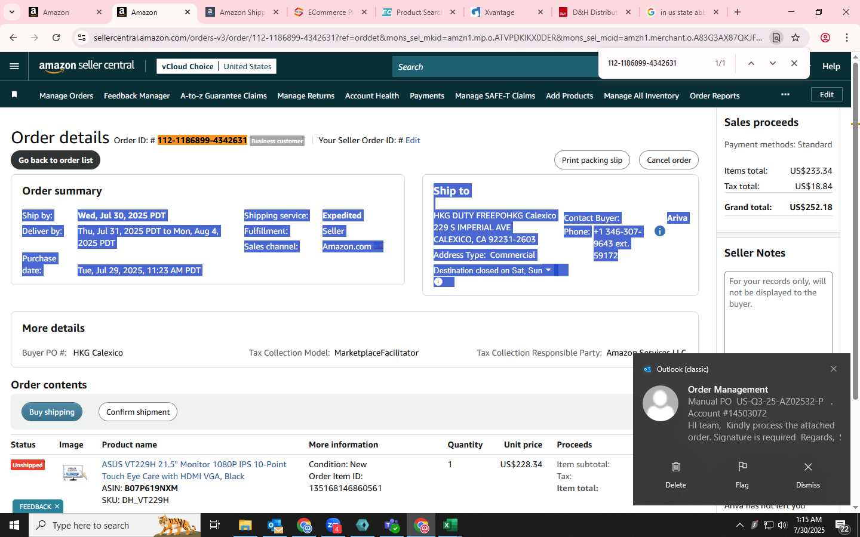This screenshot has width=860, height=537.
Task: Click the browser back arrow
Action: (13, 38)
